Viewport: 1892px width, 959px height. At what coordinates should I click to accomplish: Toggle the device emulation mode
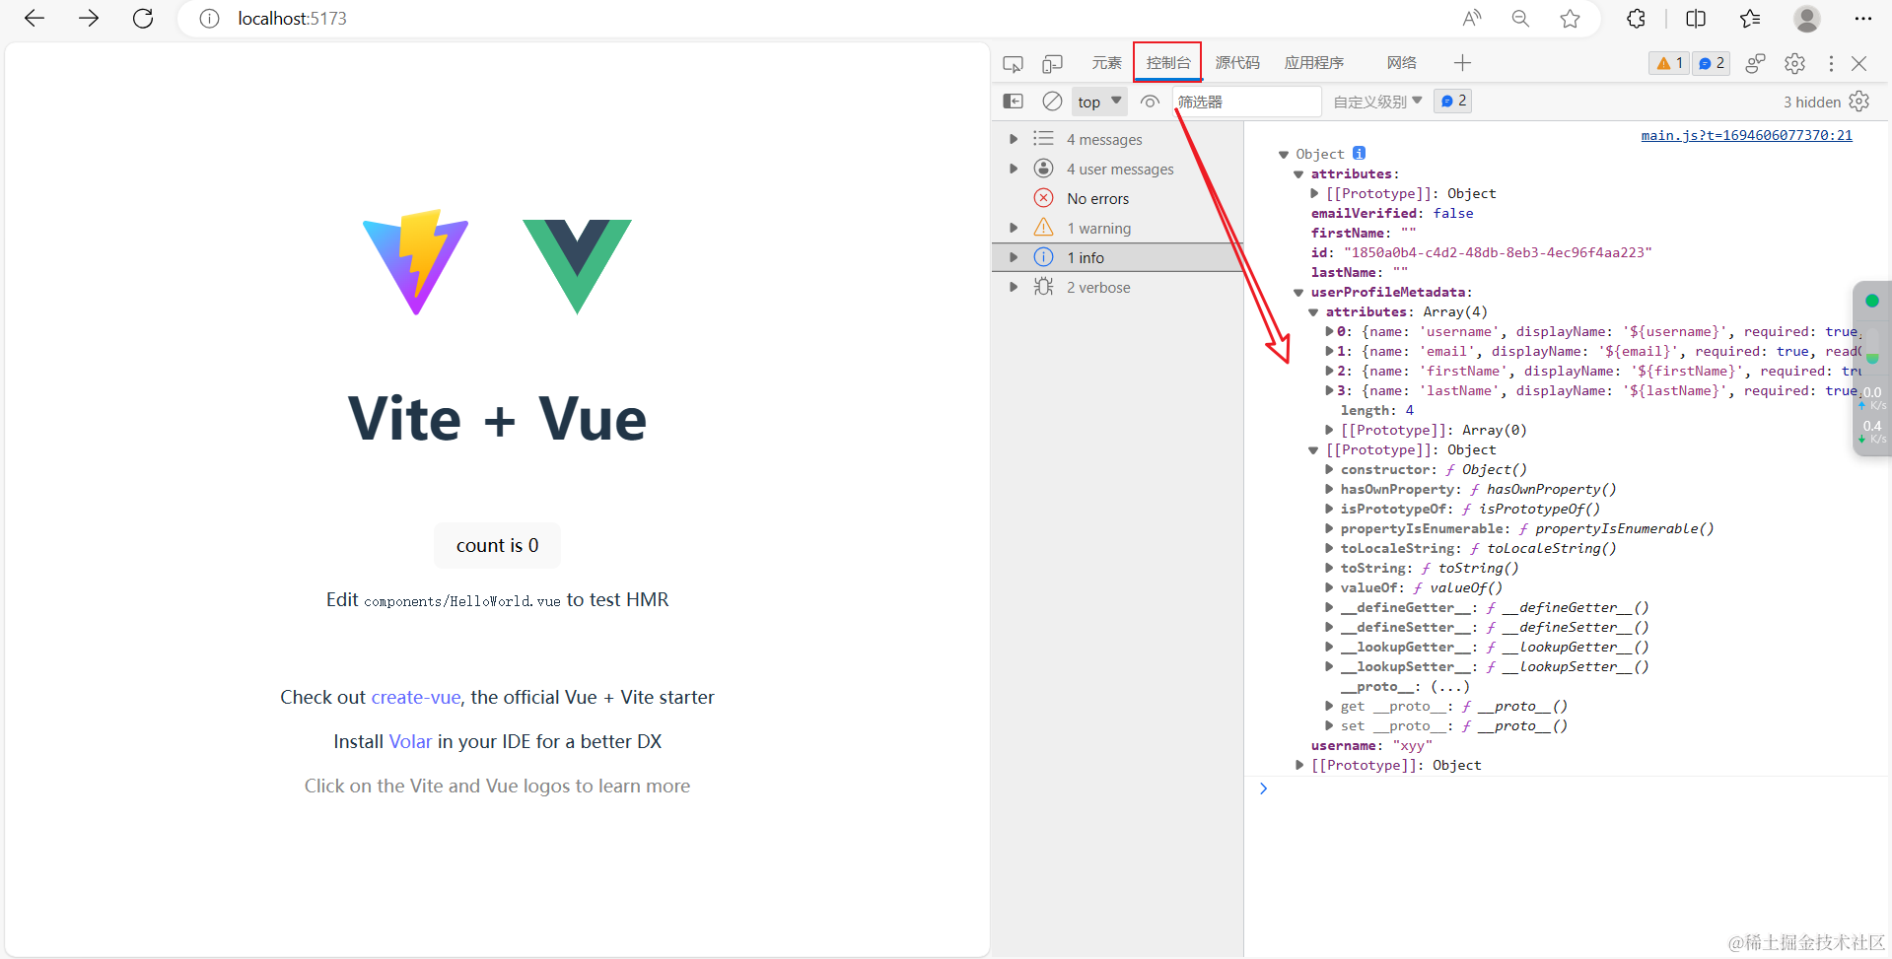[1051, 63]
